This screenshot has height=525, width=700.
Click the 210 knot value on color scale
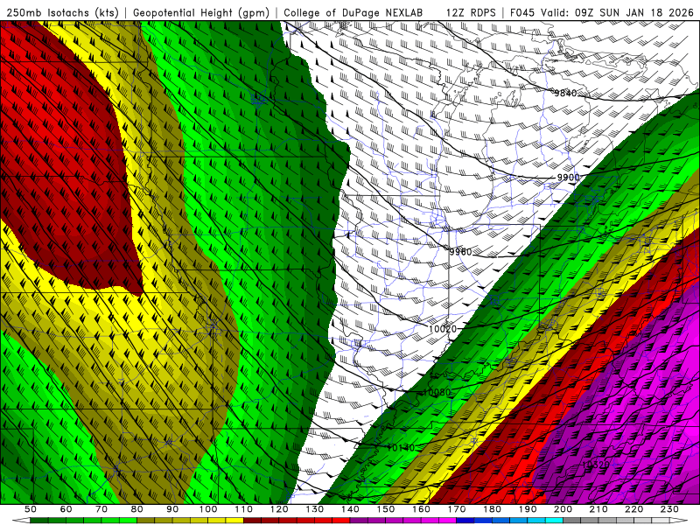(598, 509)
